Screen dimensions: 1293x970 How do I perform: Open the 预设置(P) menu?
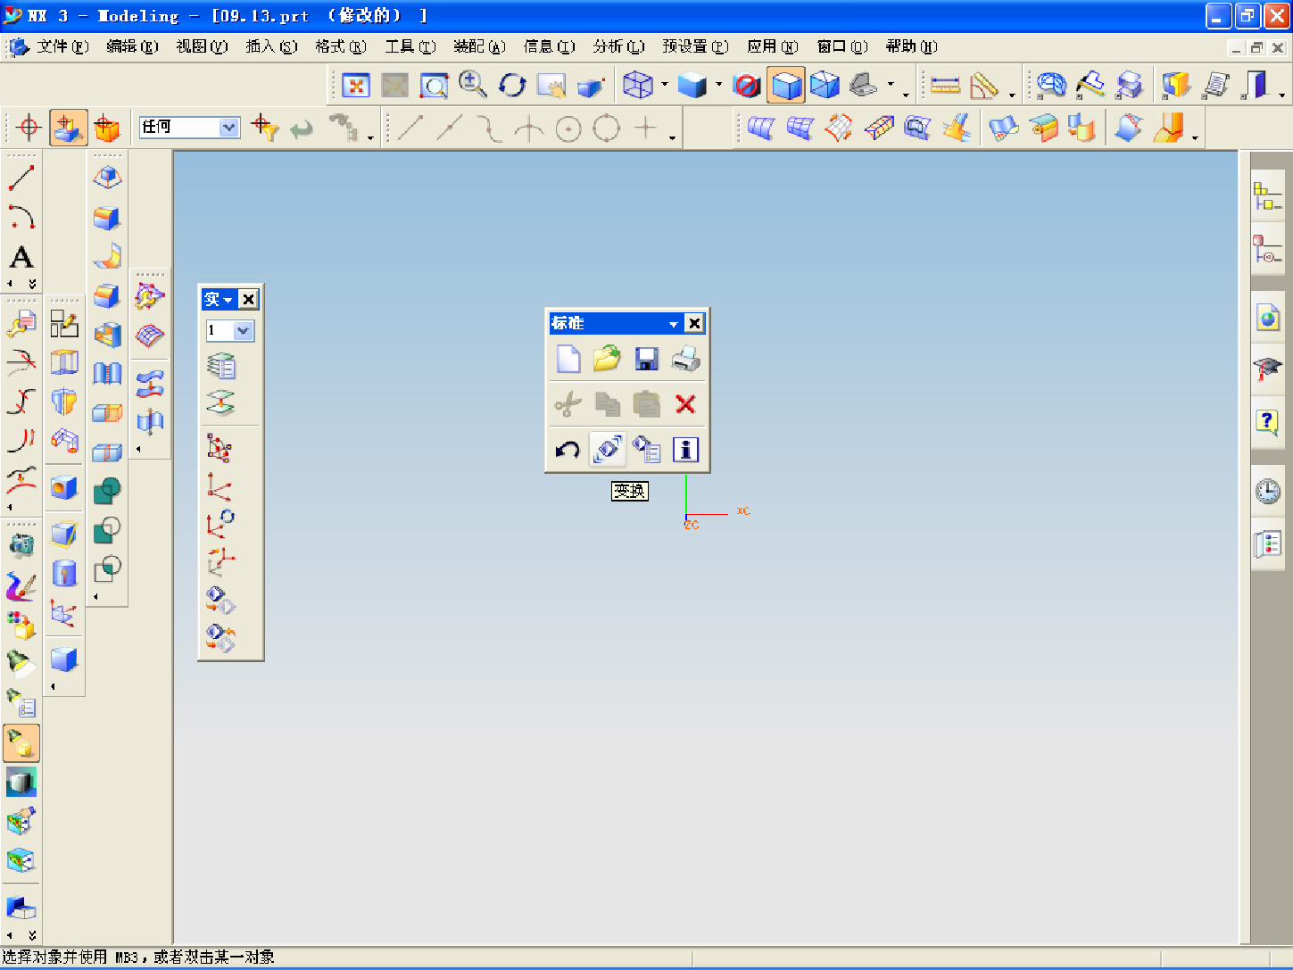click(x=695, y=46)
